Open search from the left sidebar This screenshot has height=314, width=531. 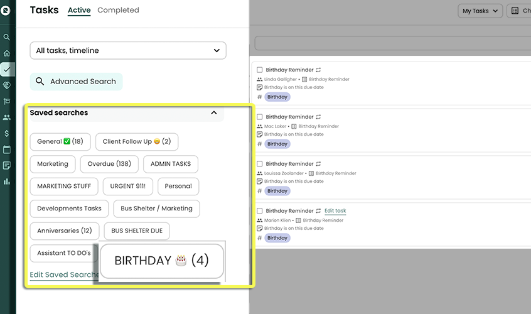[x=7, y=38]
